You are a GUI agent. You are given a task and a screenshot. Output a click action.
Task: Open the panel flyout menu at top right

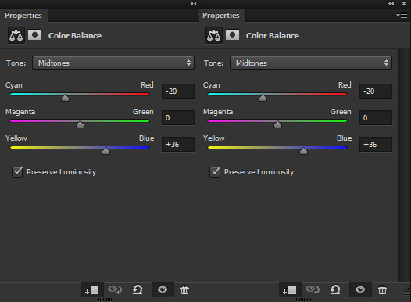coord(402,15)
